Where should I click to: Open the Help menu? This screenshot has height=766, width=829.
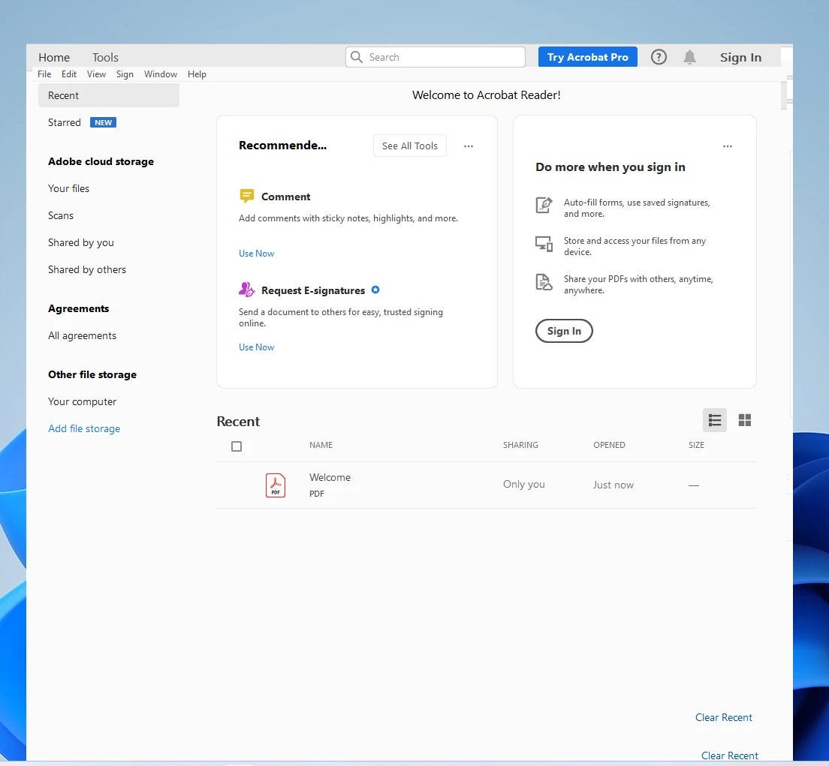click(x=197, y=74)
